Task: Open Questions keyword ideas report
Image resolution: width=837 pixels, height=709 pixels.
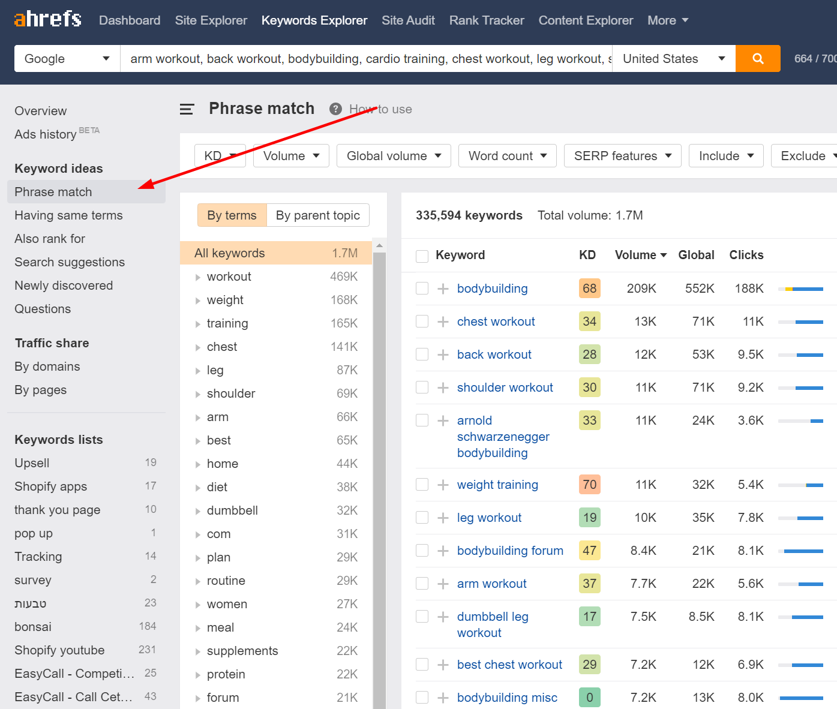Action: pos(43,309)
